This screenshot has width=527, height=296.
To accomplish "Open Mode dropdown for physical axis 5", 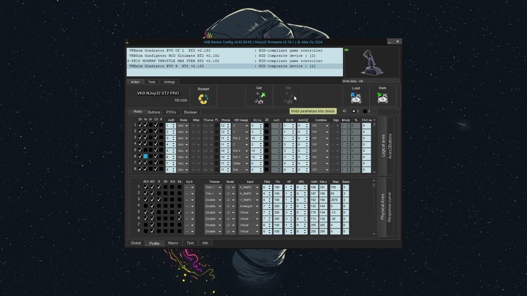I will point(230,213).
